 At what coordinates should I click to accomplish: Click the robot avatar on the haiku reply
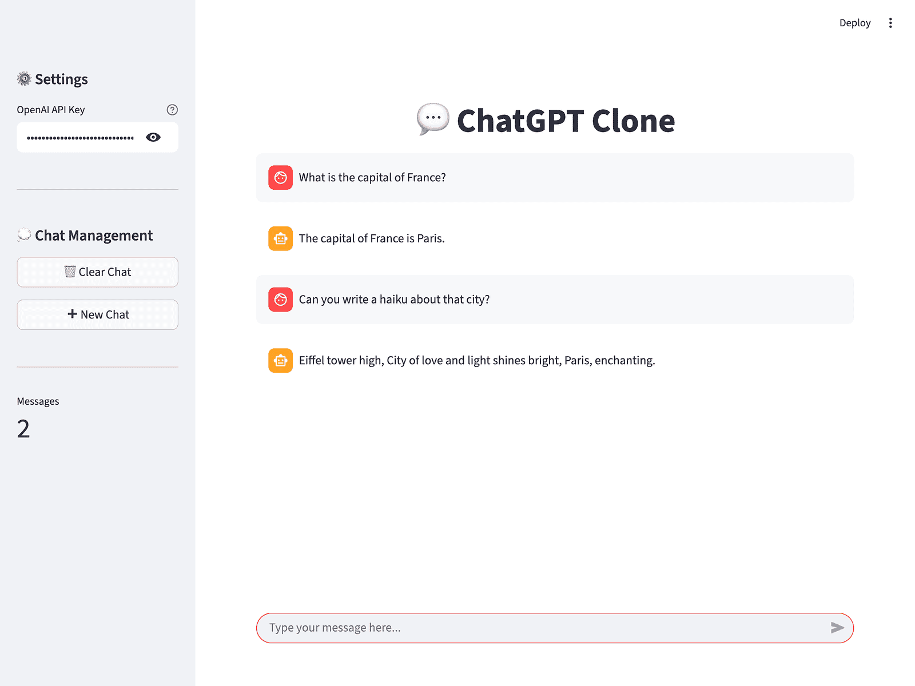280,361
